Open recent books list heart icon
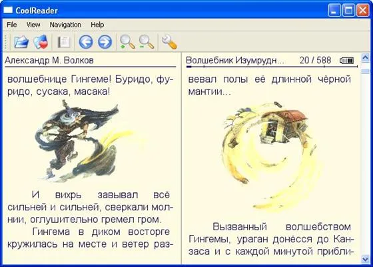 pos(41,42)
